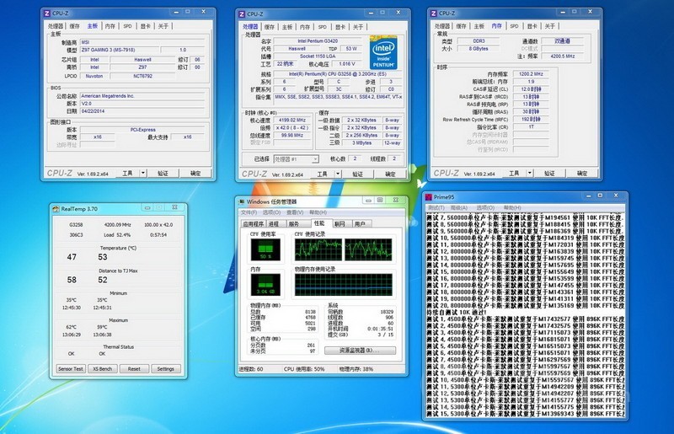Click 工具 button in processor CPU-Z window

pyautogui.click(x=323, y=174)
